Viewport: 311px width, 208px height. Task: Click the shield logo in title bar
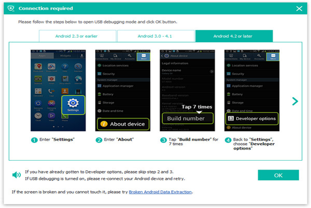pos(11,8)
